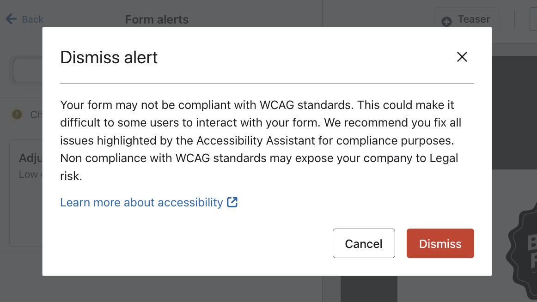Screen dimensions: 537x302
Task: Click the circular warning icon behind the dialog
Action: pos(16,114)
